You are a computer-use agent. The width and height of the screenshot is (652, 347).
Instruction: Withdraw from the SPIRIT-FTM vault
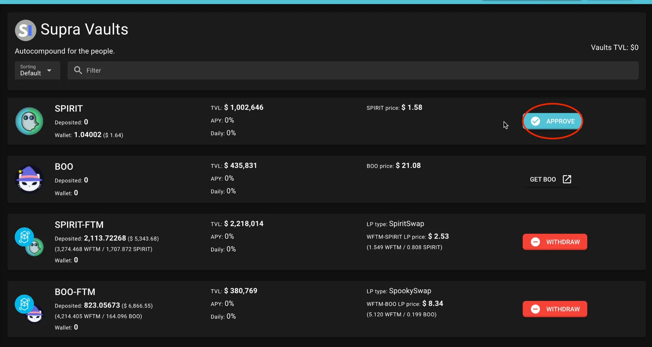(x=555, y=242)
